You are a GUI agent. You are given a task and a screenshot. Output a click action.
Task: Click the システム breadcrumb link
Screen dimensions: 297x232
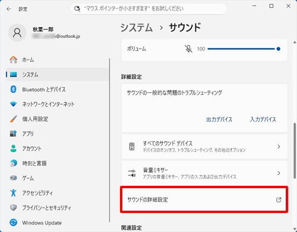(x=137, y=27)
